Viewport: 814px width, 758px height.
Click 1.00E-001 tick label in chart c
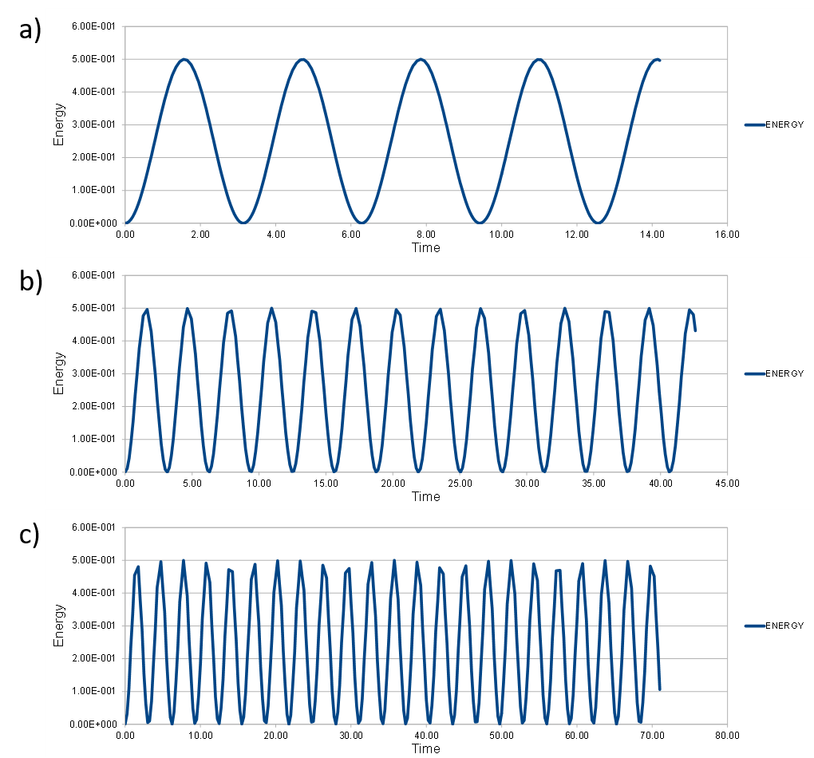(x=93, y=691)
